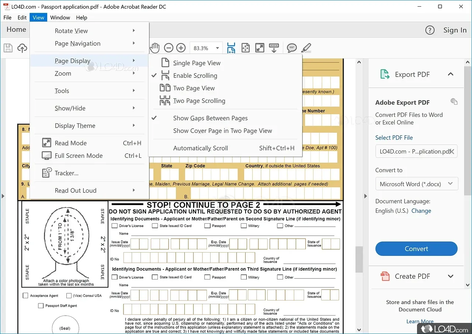Expand the Zoom submenu

point(90,73)
